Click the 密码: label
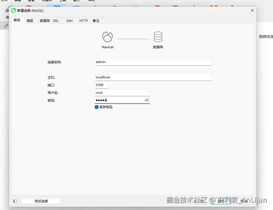Image resolution: width=273 pixels, height=210 pixels. click(x=51, y=101)
